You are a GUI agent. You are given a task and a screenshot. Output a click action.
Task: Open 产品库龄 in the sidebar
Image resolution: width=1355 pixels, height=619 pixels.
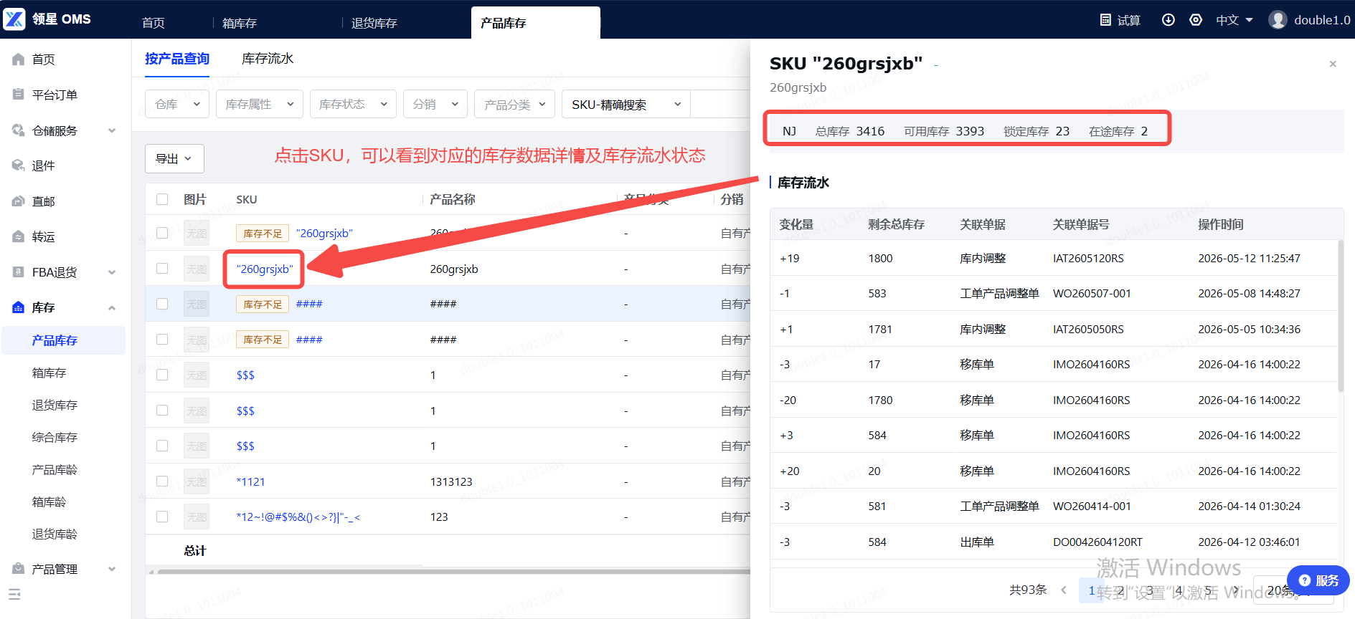pos(55,469)
